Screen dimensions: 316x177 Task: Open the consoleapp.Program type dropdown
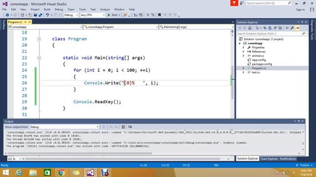pos(121,27)
